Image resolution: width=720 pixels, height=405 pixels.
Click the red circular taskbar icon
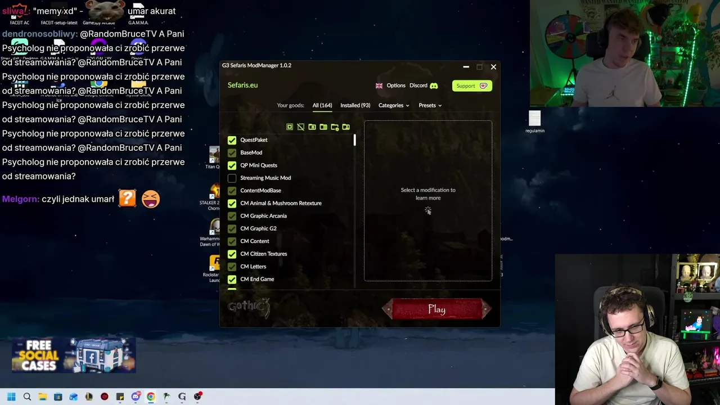click(x=105, y=397)
